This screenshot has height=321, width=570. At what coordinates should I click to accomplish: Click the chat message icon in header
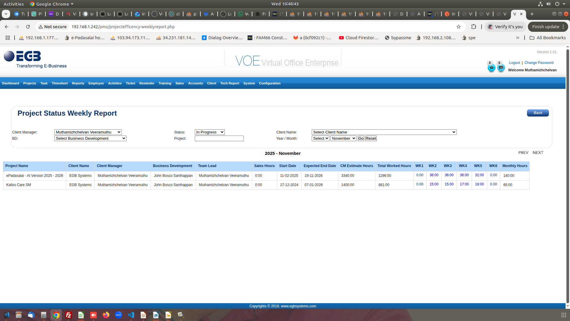point(501,68)
